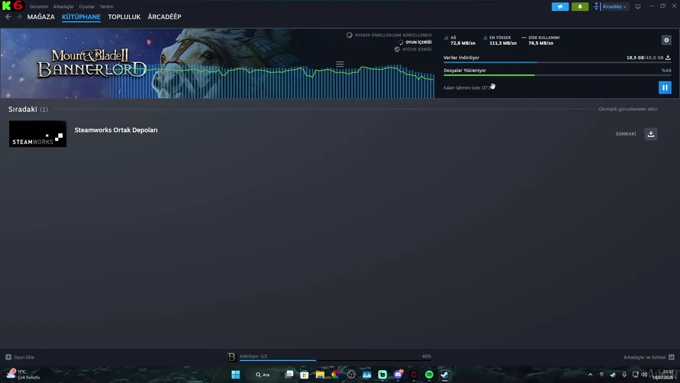This screenshot has height=383, width=680.
Task: Open the Windows Start menu
Action: [235, 374]
